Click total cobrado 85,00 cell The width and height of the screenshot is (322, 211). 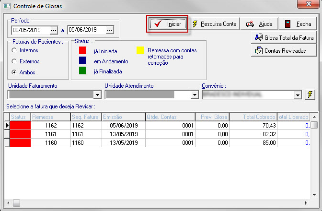[x=253, y=143]
